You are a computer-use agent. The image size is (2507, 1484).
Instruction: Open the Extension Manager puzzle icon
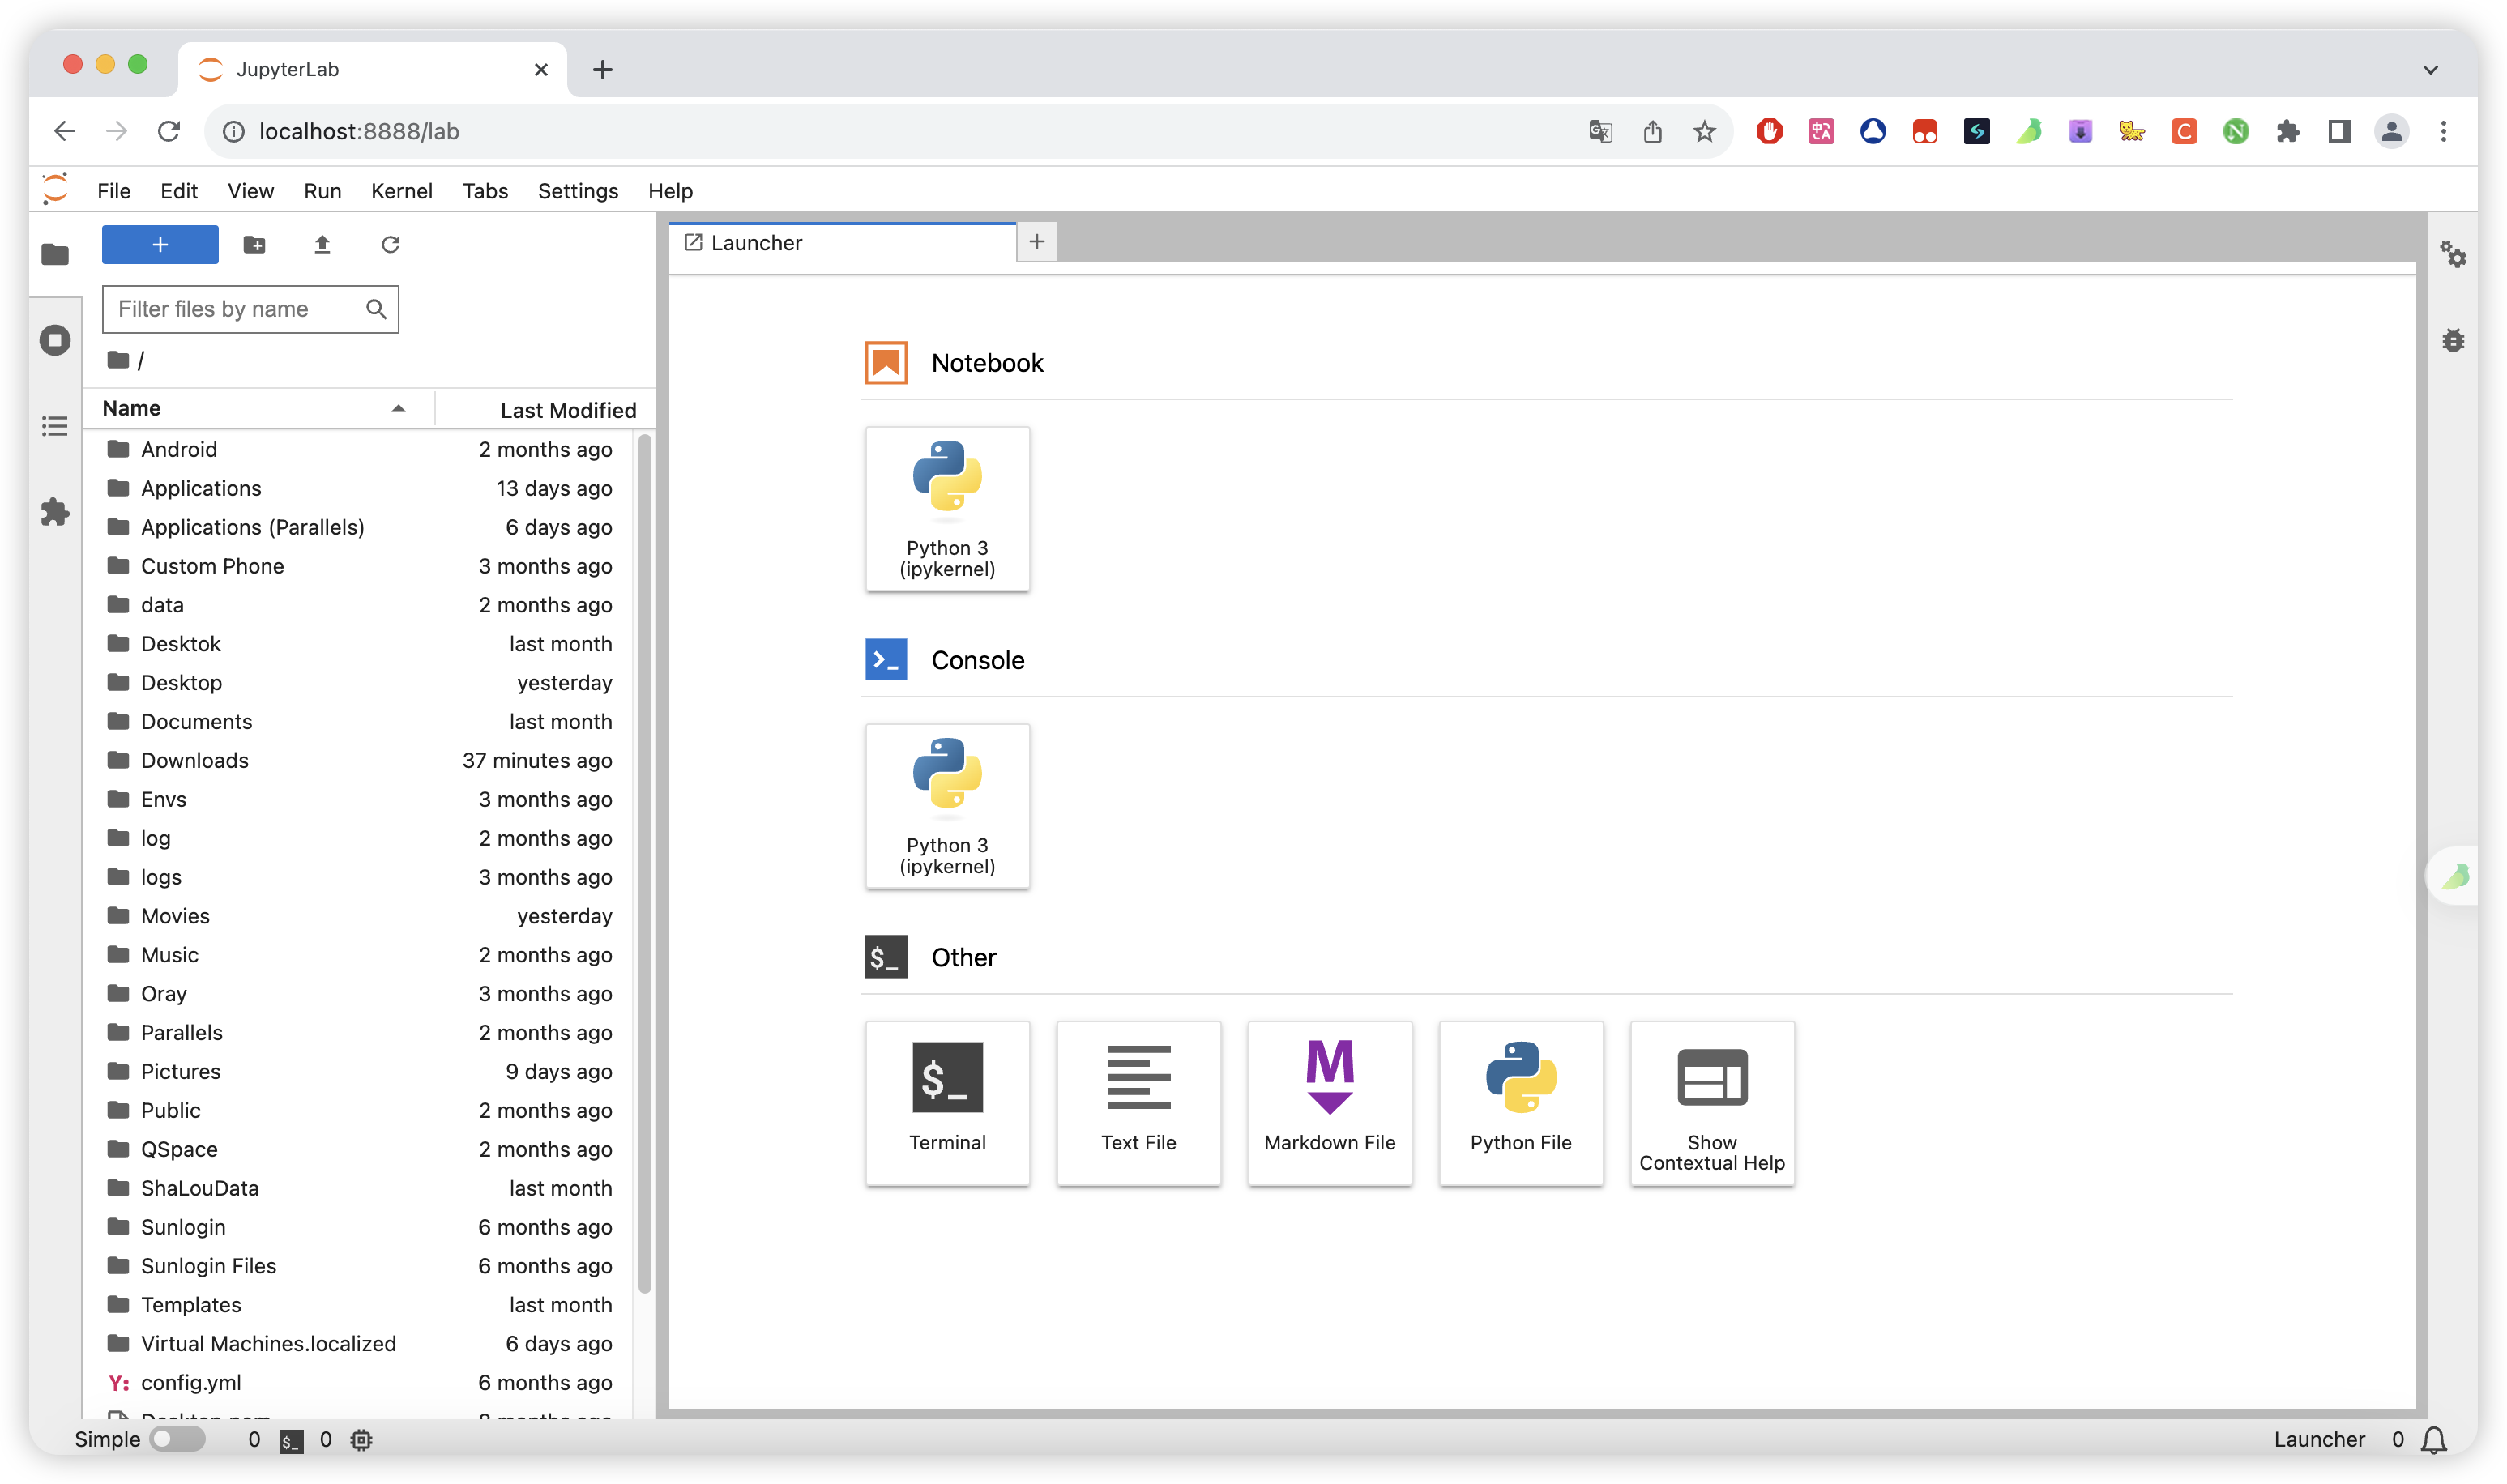[55, 512]
